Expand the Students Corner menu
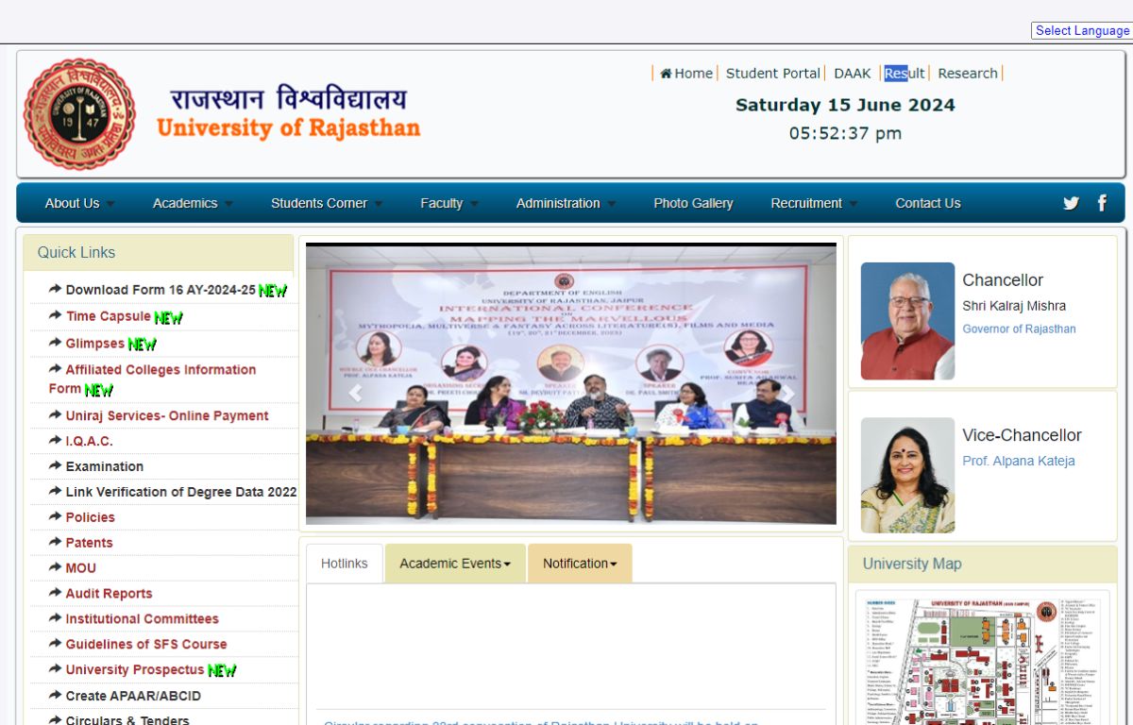 tap(327, 203)
